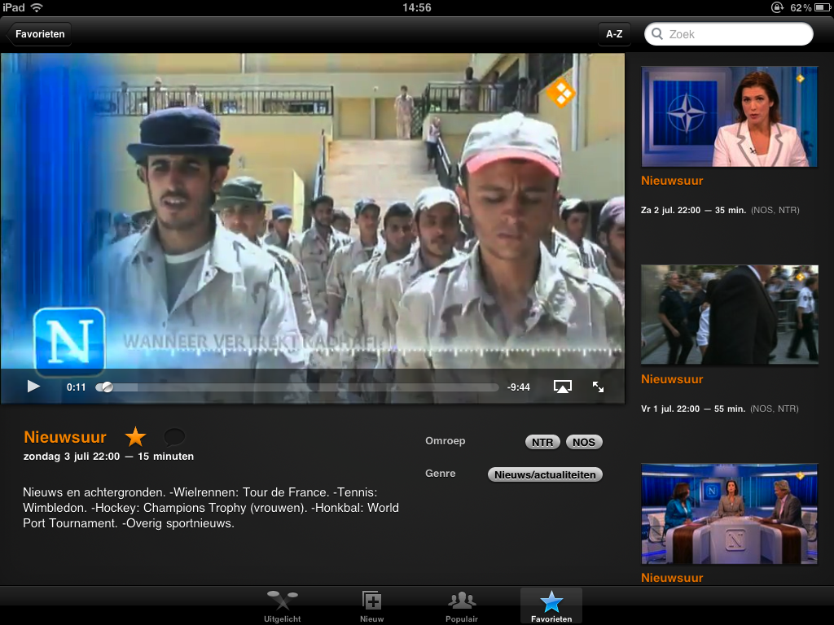834x625 pixels.
Task: Open the Za 2 jul. Nieuwsuur thumbnail
Action: coord(729,117)
